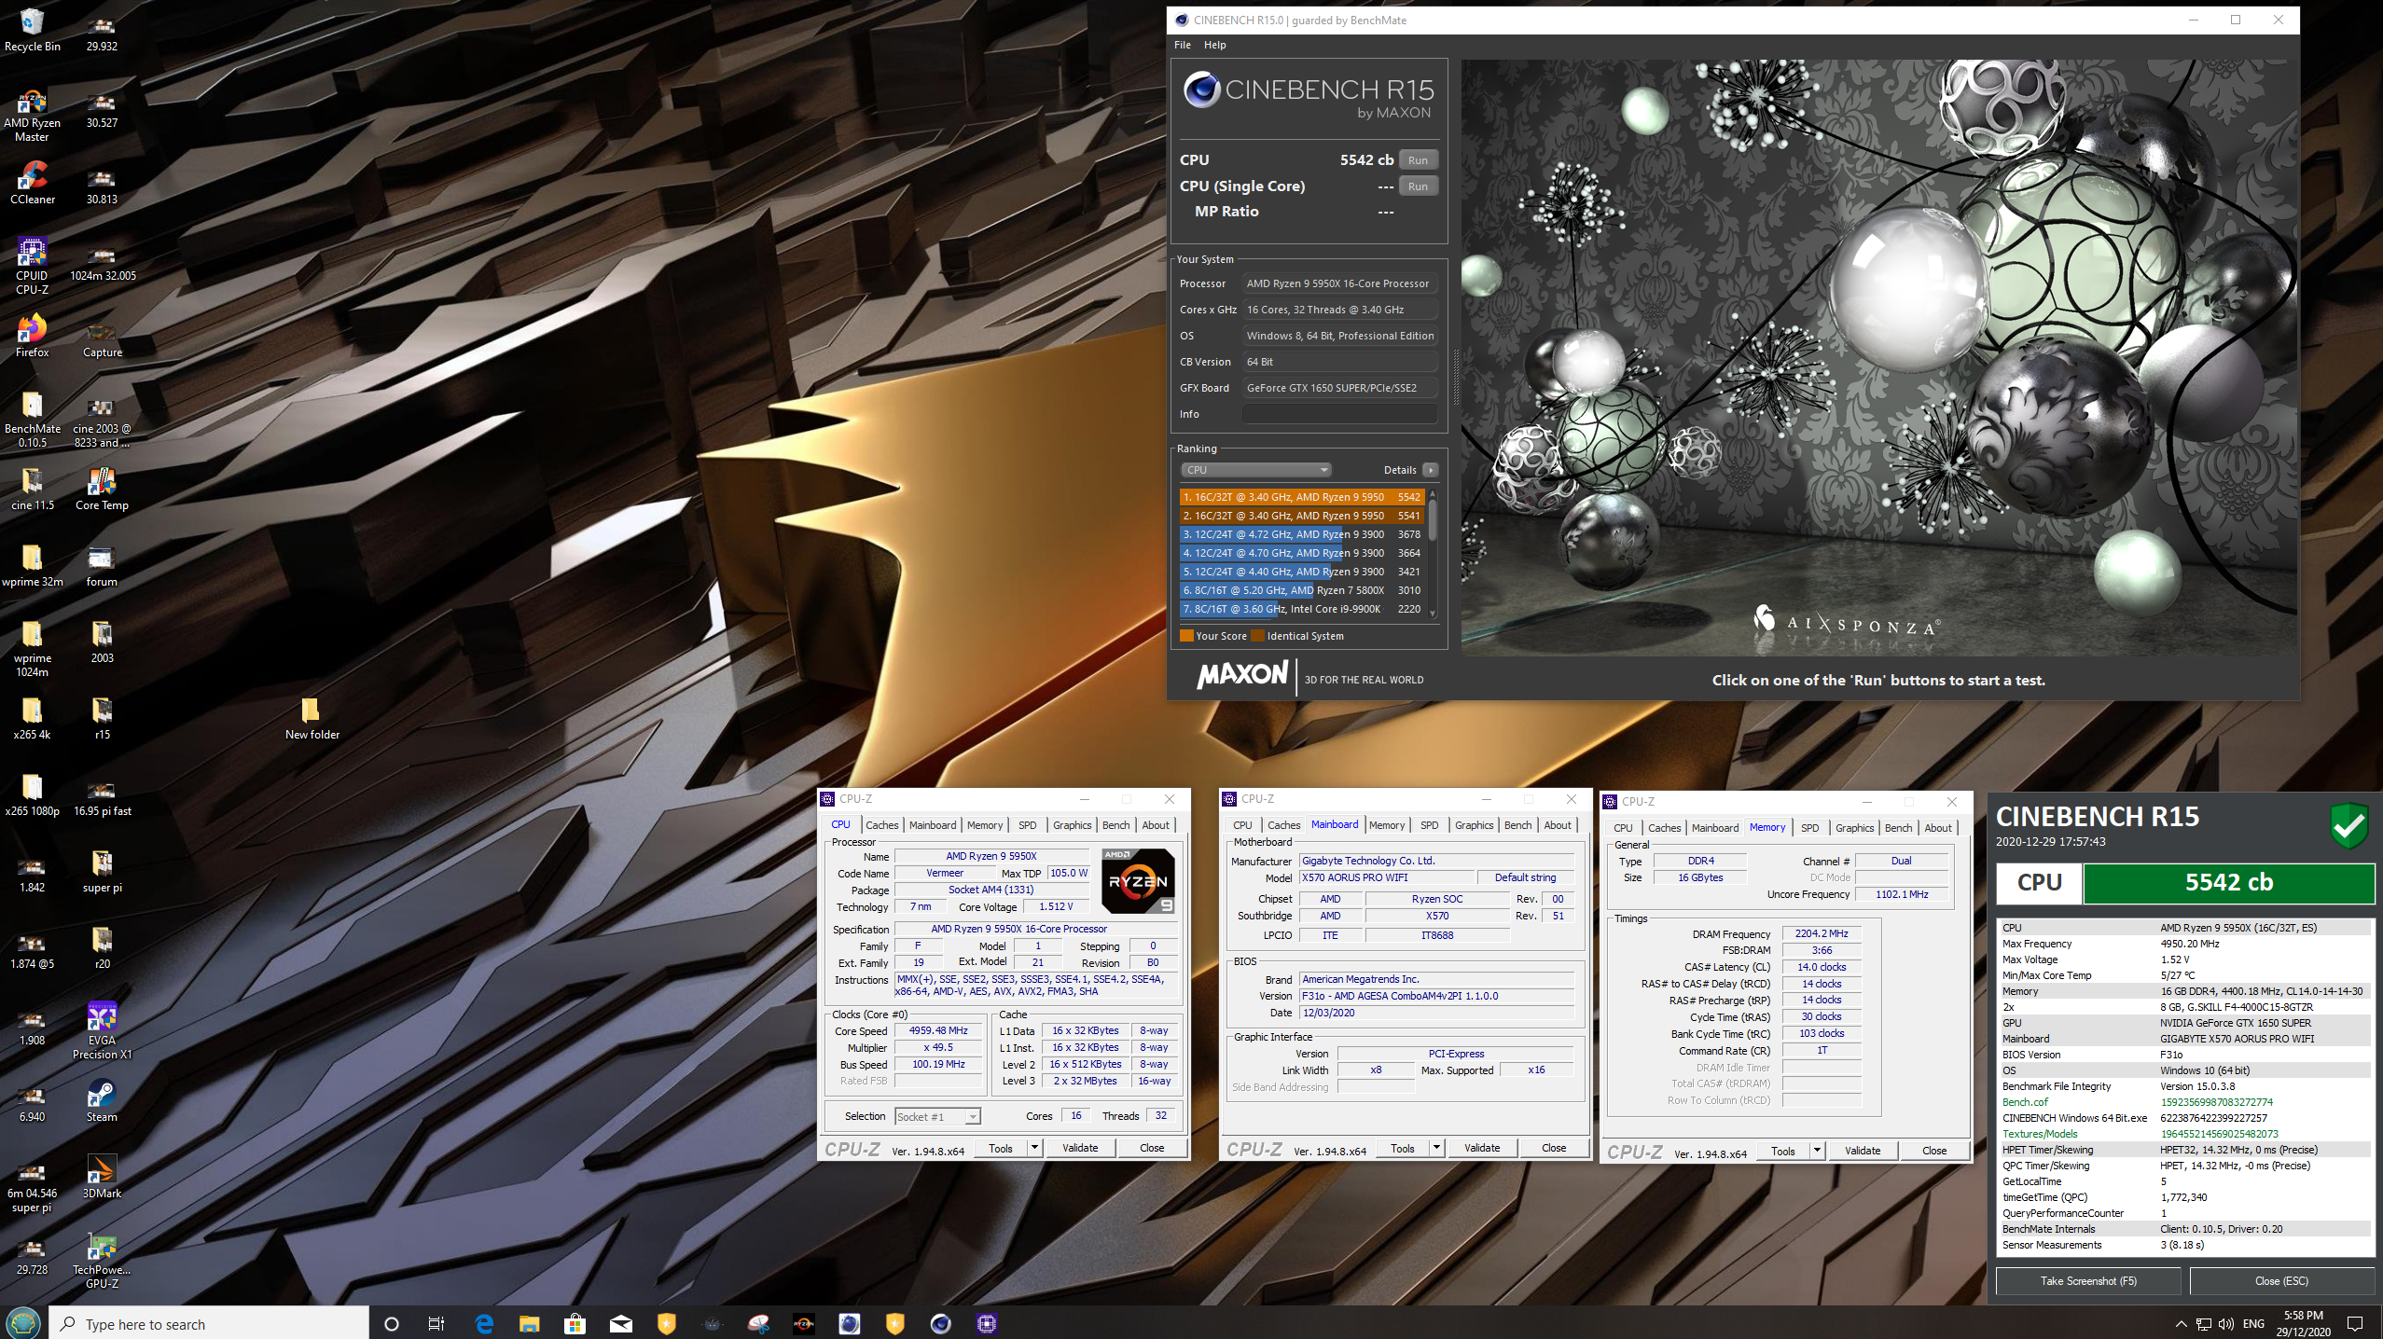Click the ENG language indicator
This screenshot has width=2383, height=1339.
(x=2253, y=1323)
